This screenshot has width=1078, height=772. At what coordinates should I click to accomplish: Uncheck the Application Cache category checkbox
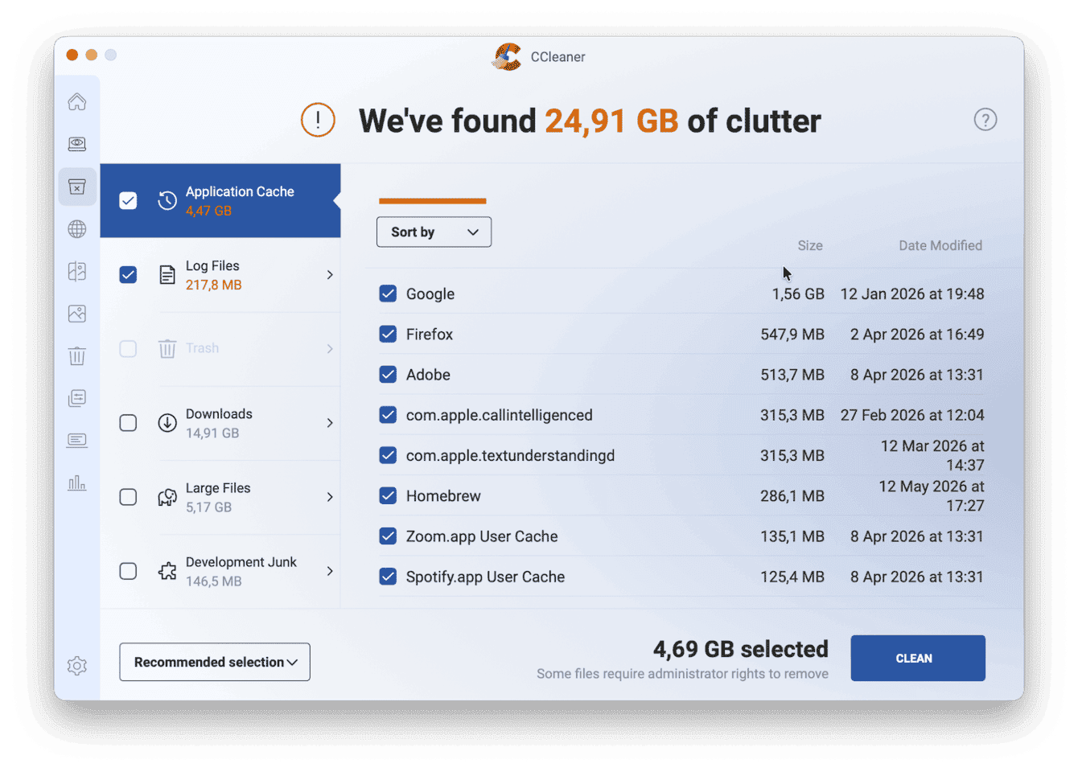point(128,200)
